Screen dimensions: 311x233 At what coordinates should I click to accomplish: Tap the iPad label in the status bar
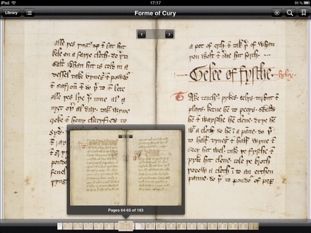(x=5, y=3)
